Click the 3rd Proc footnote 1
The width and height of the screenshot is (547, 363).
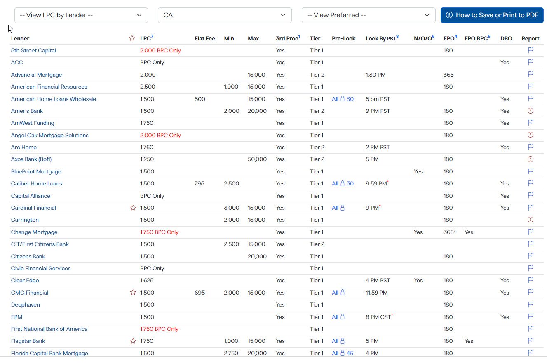click(299, 37)
